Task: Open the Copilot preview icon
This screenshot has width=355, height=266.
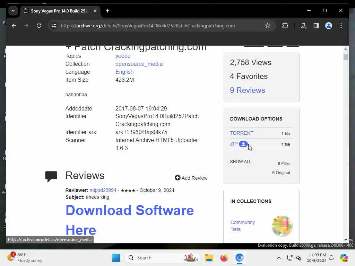Action: (x=344, y=258)
